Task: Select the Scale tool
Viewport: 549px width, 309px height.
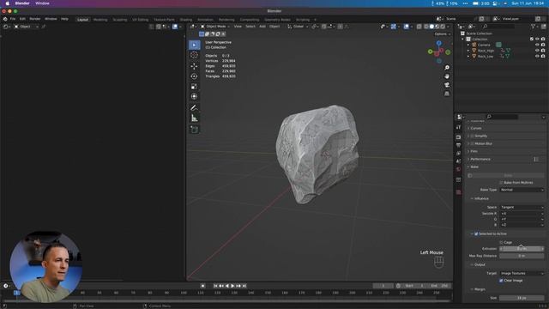Action: coord(195,86)
